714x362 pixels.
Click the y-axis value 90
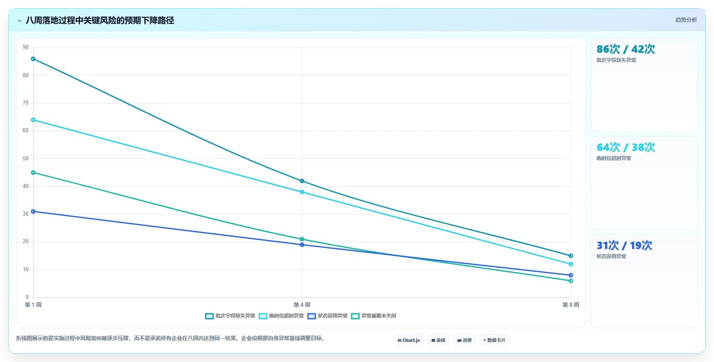click(x=26, y=47)
